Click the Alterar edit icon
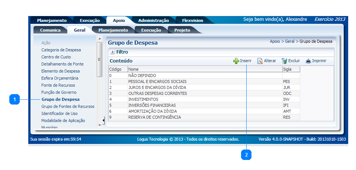 (x=260, y=61)
